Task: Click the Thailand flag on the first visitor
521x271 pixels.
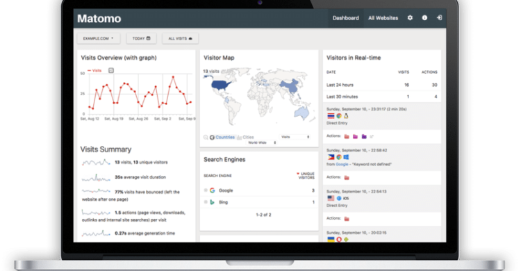Action: (x=331, y=116)
